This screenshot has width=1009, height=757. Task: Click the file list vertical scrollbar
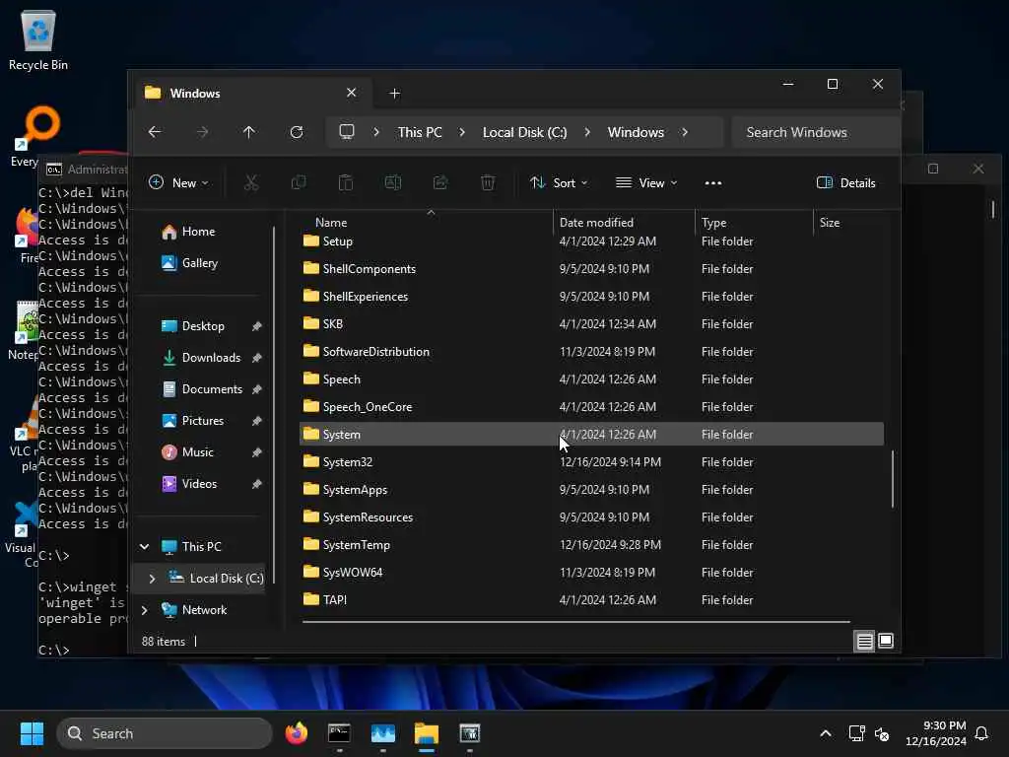click(x=892, y=479)
